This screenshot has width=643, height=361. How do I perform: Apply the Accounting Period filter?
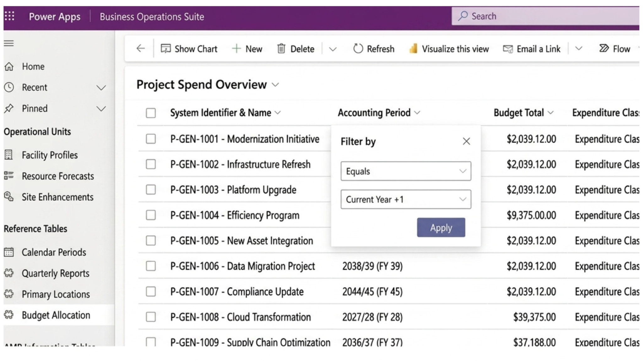tap(441, 227)
